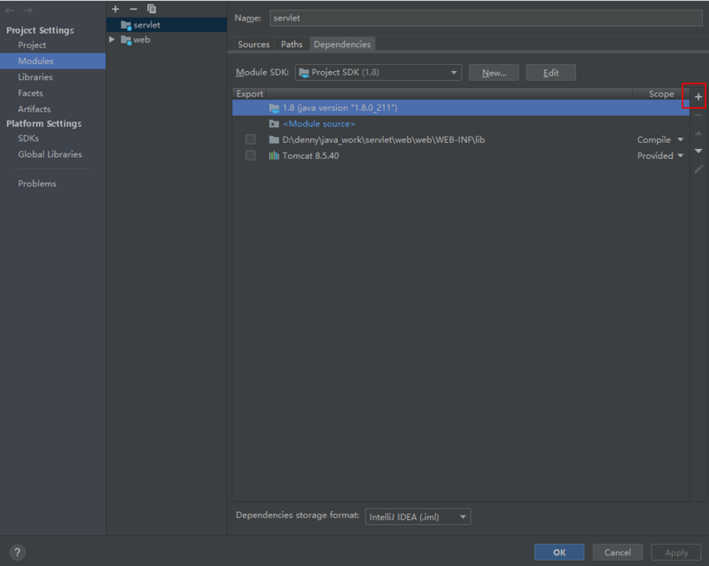Image resolution: width=709 pixels, height=566 pixels.
Task: Expand the web module tree node
Action: click(x=112, y=40)
